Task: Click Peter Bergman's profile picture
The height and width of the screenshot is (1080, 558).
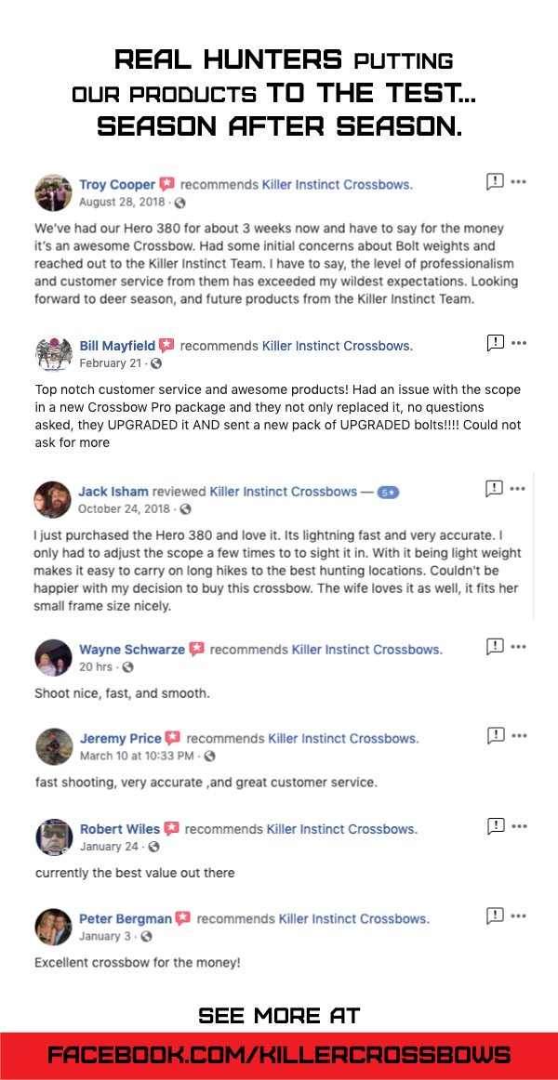Action: [53, 927]
